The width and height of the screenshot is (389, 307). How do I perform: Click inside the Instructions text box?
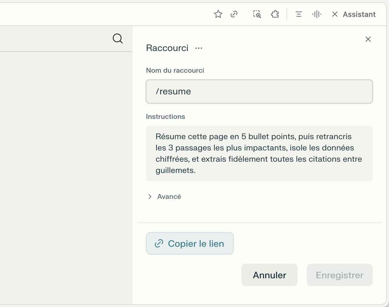(x=259, y=153)
